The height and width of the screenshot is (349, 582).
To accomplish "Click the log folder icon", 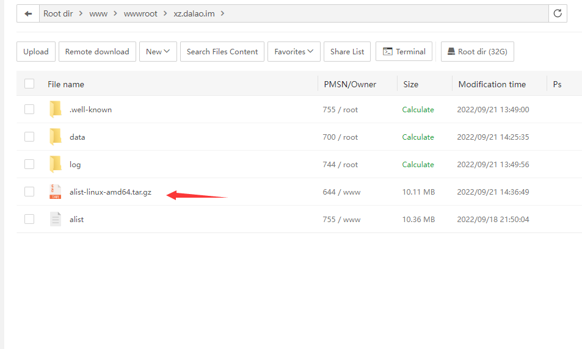I will point(56,165).
